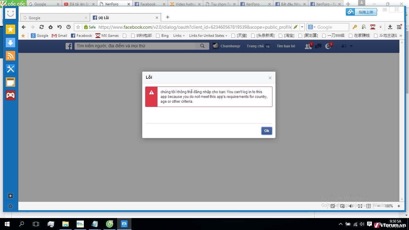This screenshot has height=230, width=409.
Task: Reload the current page
Action: (42, 27)
